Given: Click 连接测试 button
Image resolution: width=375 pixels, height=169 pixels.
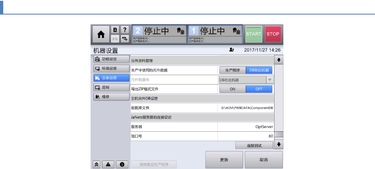Looking at the screenshot, I should point(254,146).
